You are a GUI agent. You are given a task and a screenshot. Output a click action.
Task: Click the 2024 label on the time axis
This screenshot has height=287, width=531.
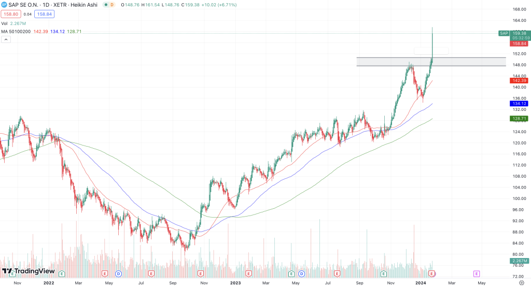[421, 283]
